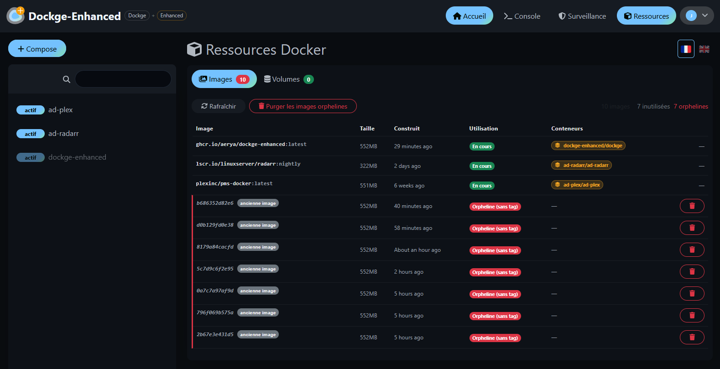Screen dimensions: 720x369
Task: Click trash icon for image 5c7d9c6f2e95
Action: point(692,272)
